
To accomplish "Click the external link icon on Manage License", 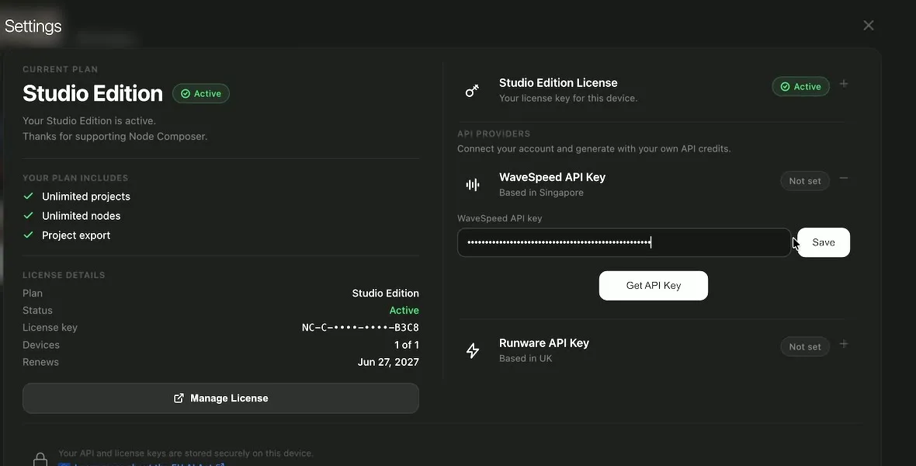I will (x=179, y=398).
